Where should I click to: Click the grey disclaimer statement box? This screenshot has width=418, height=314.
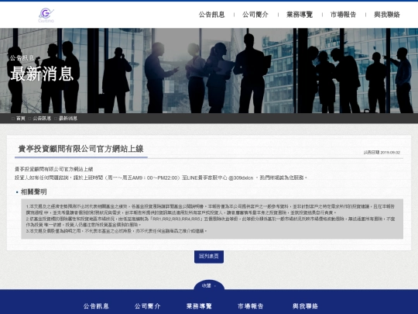(212, 219)
